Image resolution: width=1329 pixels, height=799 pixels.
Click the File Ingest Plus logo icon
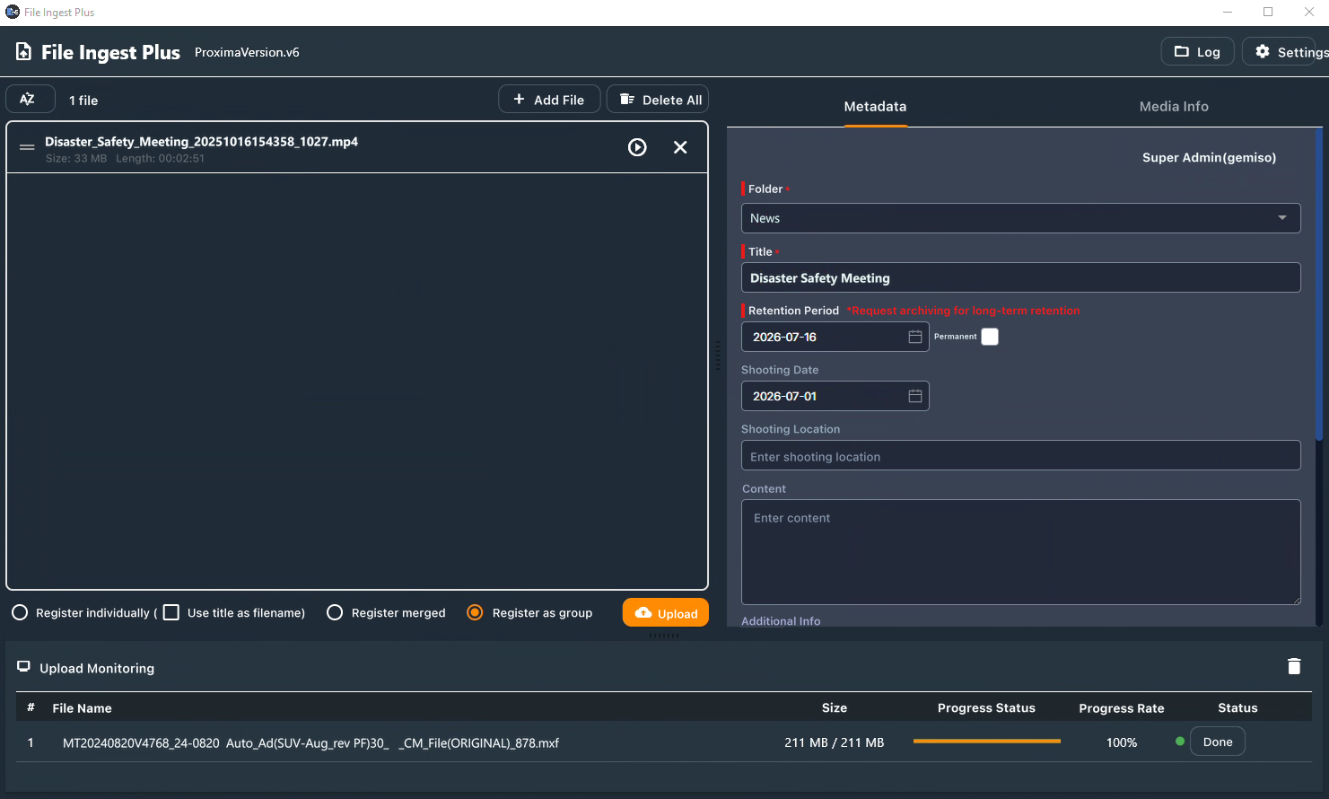point(23,52)
